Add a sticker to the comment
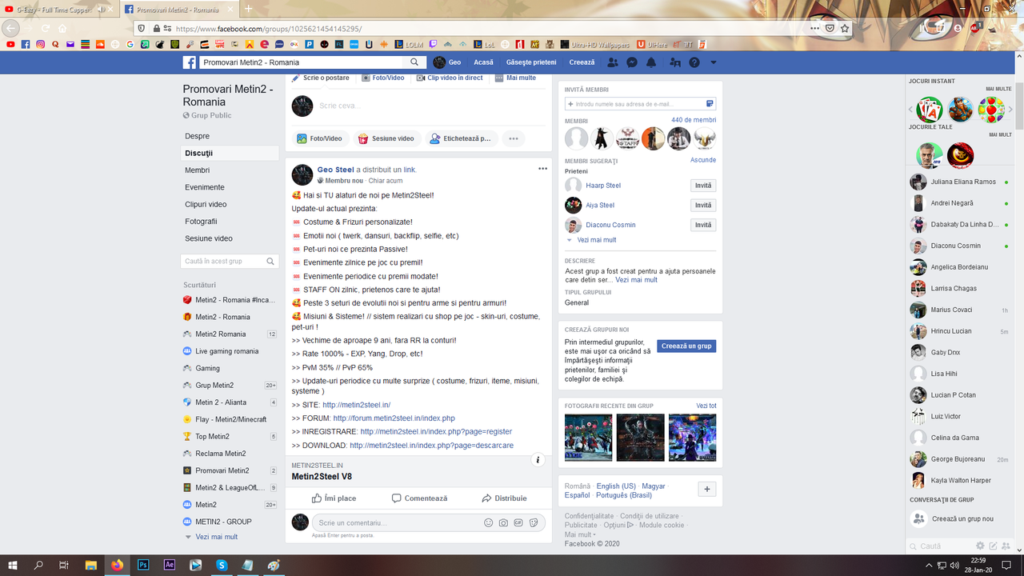The height and width of the screenshot is (576, 1024). point(534,523)
